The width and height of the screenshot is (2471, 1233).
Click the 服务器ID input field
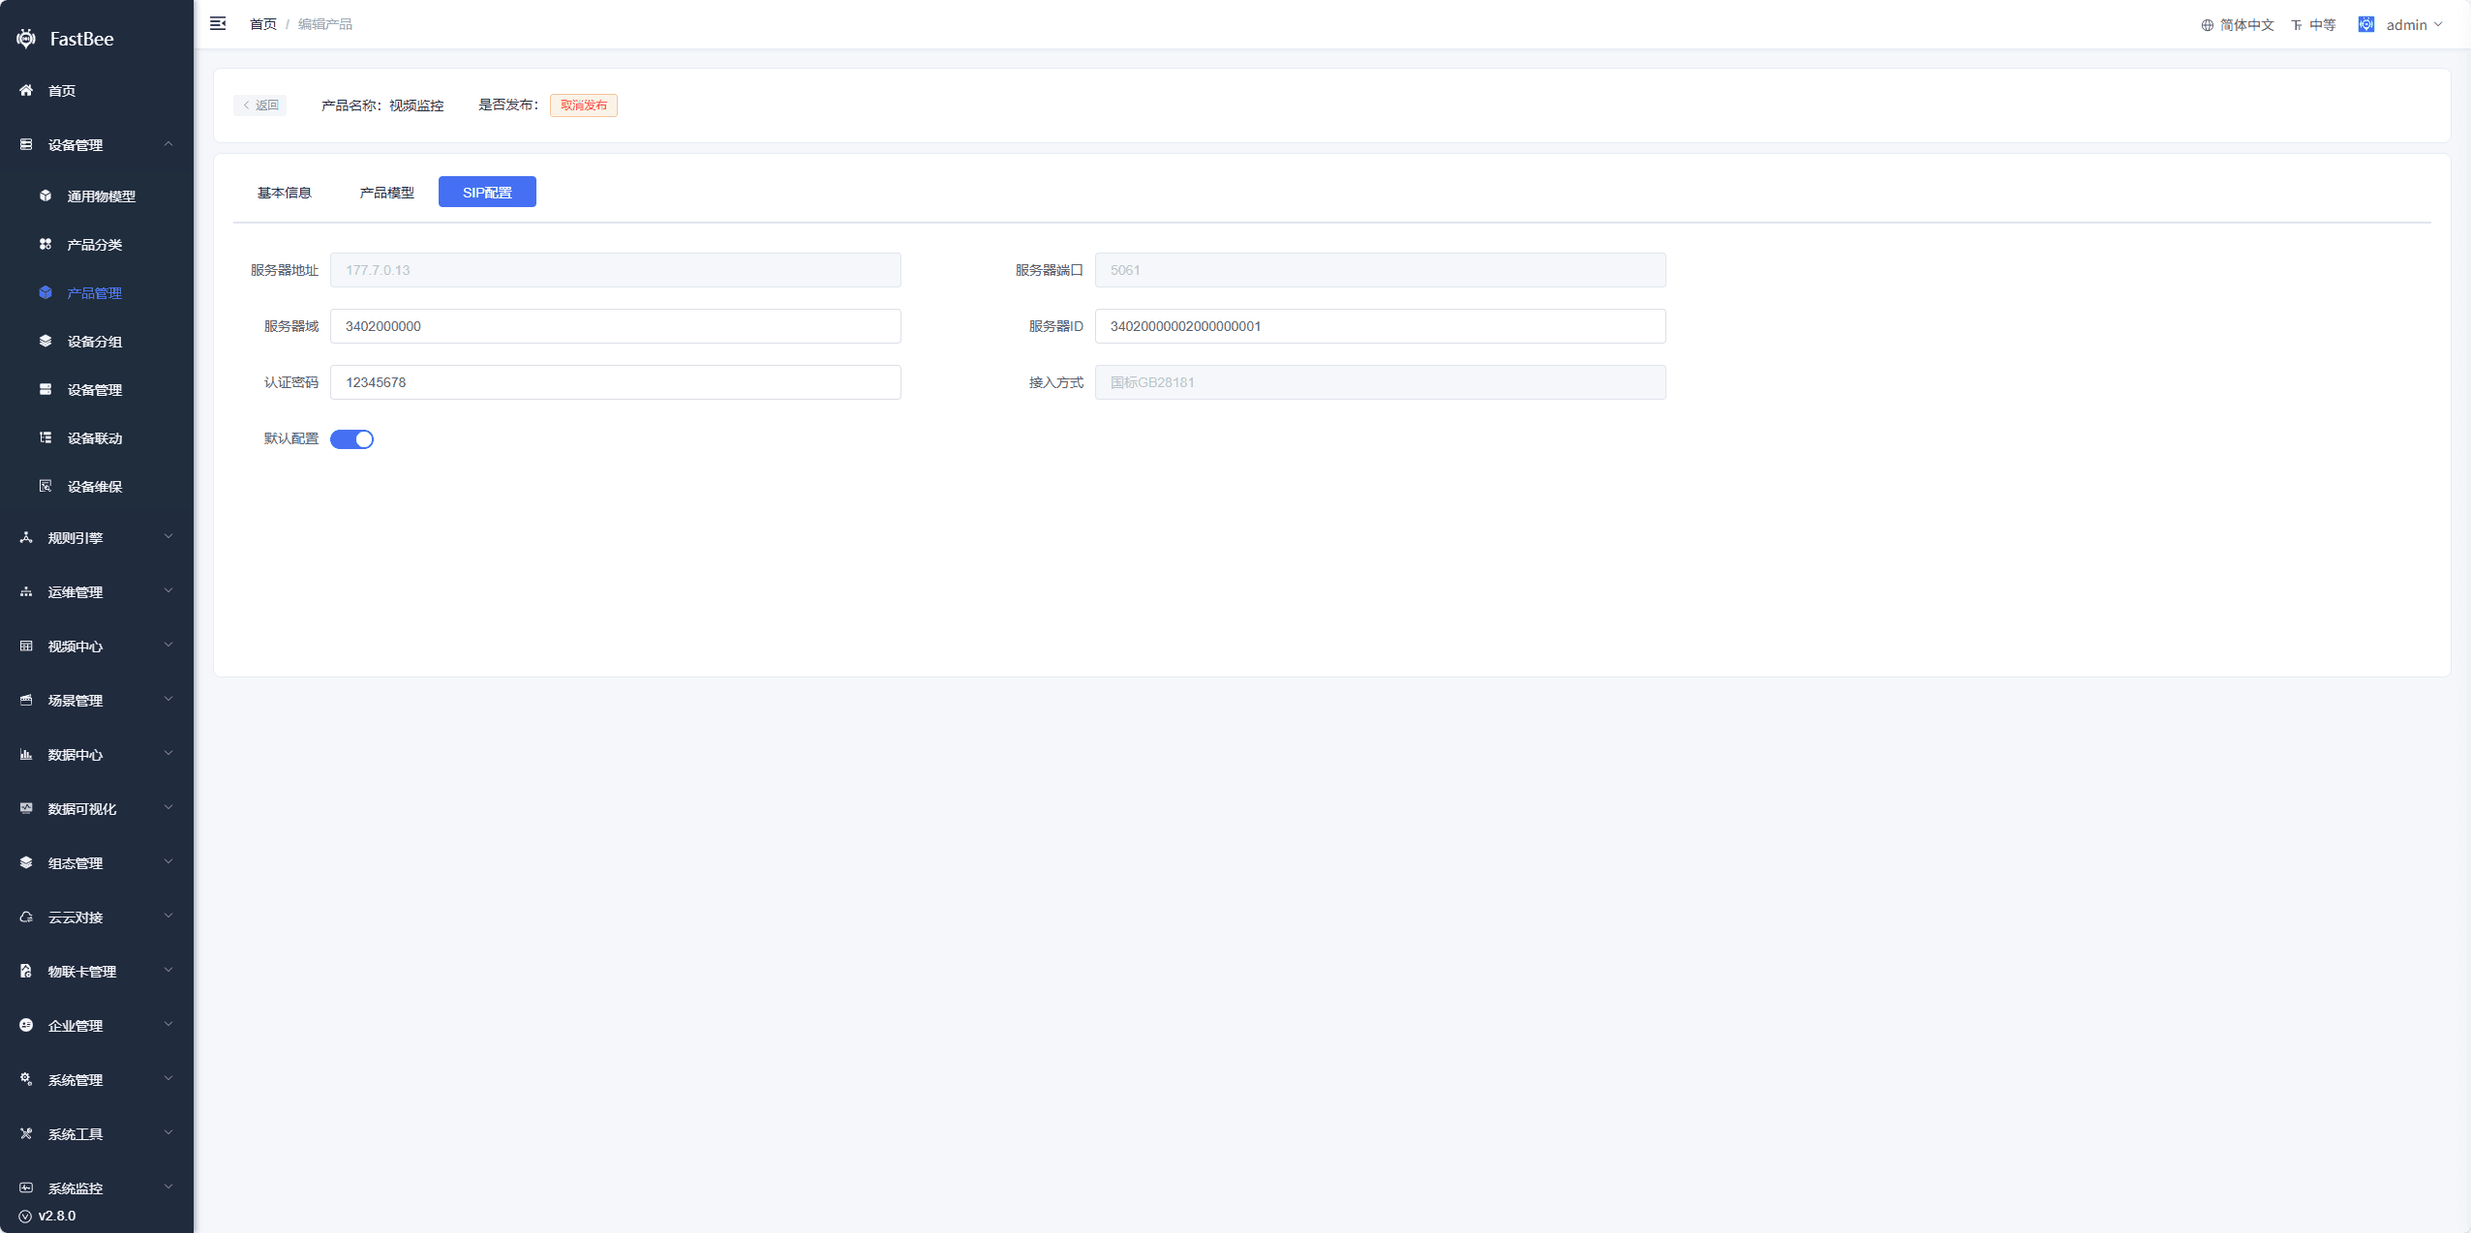click(x=1381, y=326)
